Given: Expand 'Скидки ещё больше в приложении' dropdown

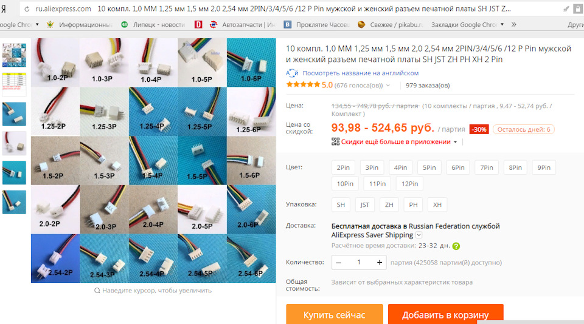Looking at the screenshot, I should (x=455, y=142).
